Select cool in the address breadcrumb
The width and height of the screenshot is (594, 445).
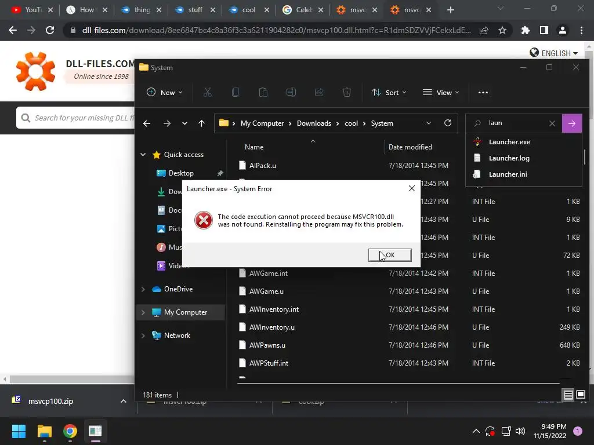click(351, 123)
